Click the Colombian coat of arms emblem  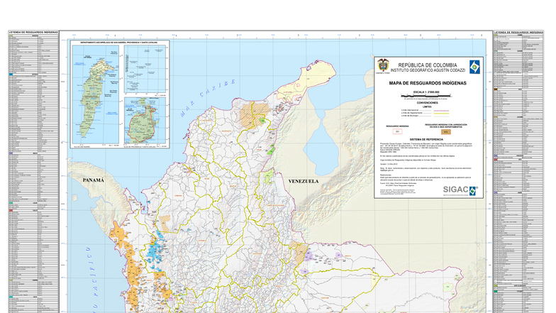tap(383, 65)
